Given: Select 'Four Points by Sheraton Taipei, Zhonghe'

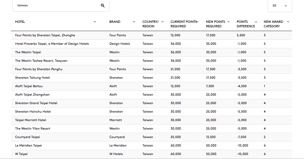Looking at the screenshot, I should [x=45, y=35].
